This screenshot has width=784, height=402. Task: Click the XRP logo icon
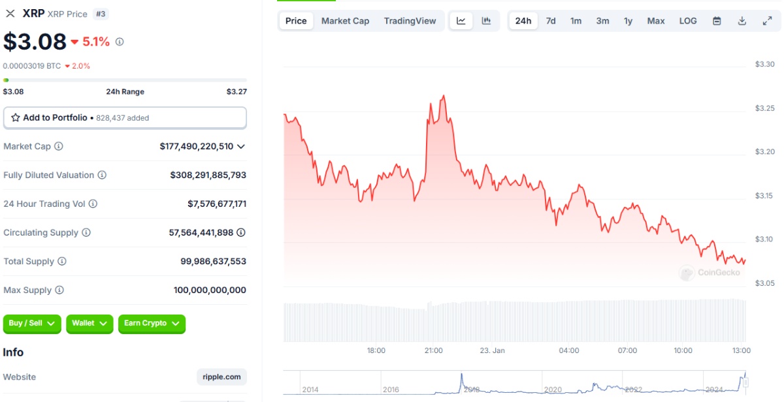coord(10,14)
